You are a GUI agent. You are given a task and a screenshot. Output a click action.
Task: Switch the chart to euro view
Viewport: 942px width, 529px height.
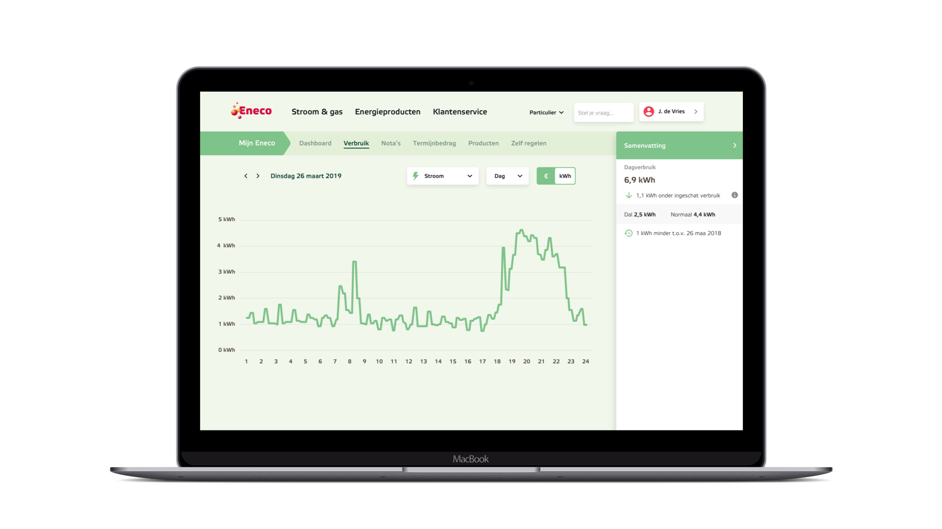[x=546, y=176]
